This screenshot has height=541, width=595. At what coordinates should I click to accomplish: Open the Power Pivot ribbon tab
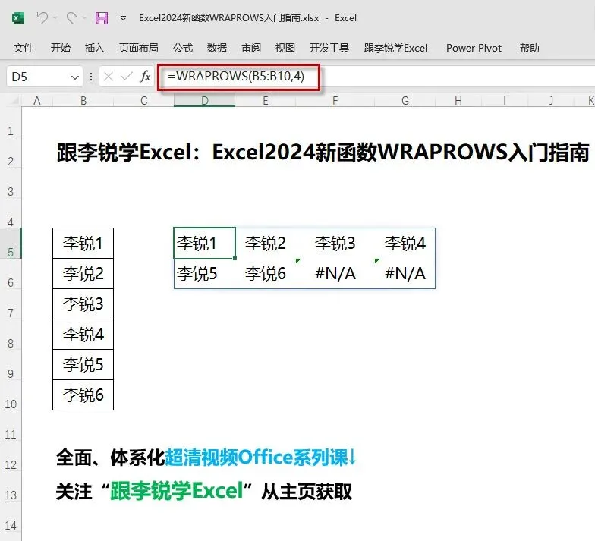click(474, 48)
